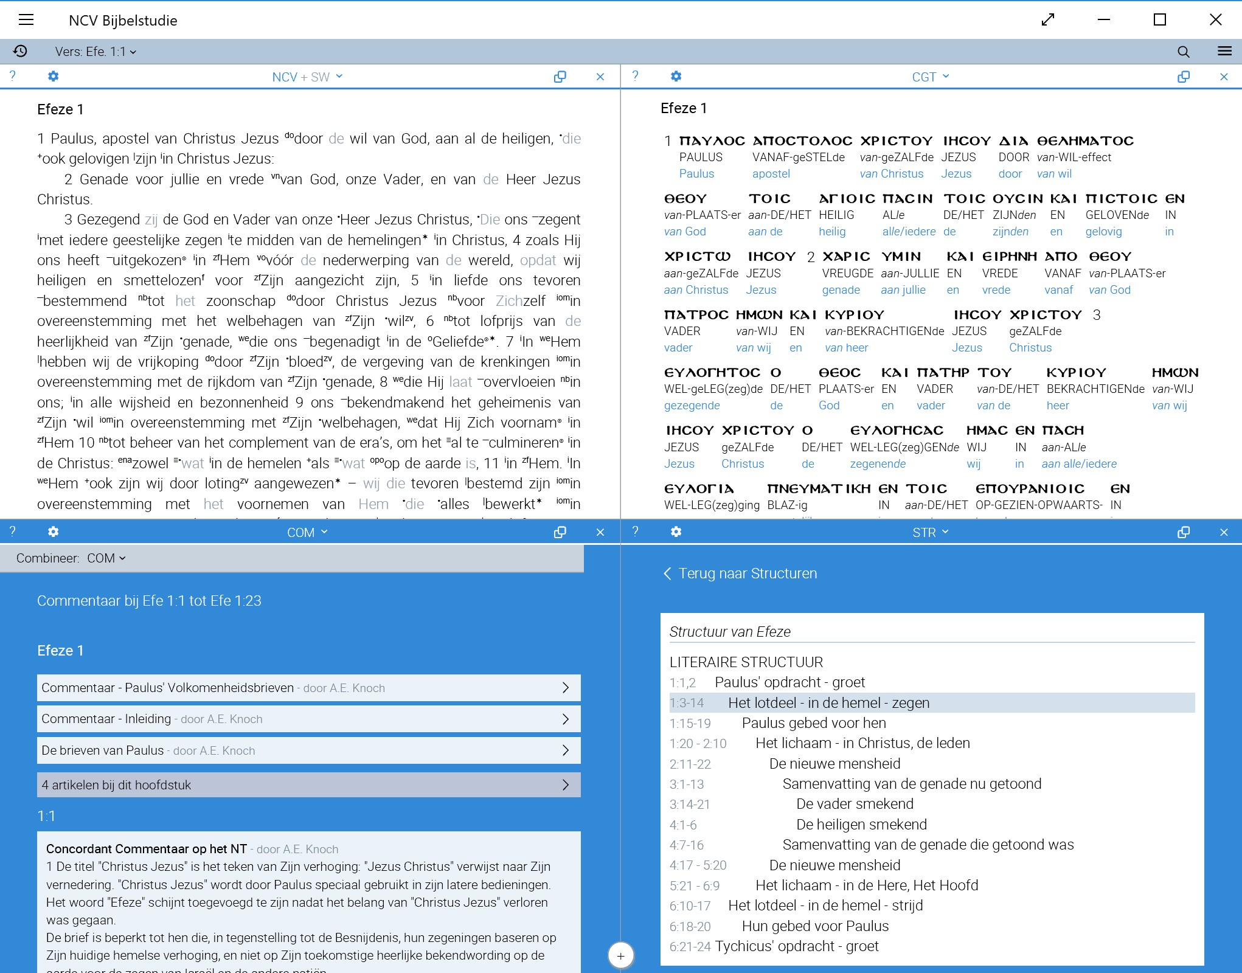Open the Vers: Efe. 1:1 dropdown

95,52
